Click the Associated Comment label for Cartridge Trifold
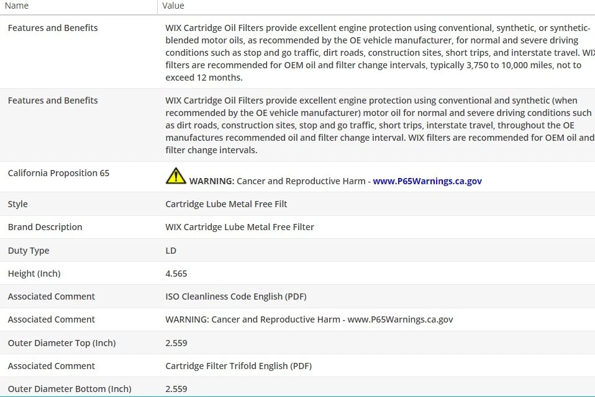This screenshot has width=595, height=397. 51,366
